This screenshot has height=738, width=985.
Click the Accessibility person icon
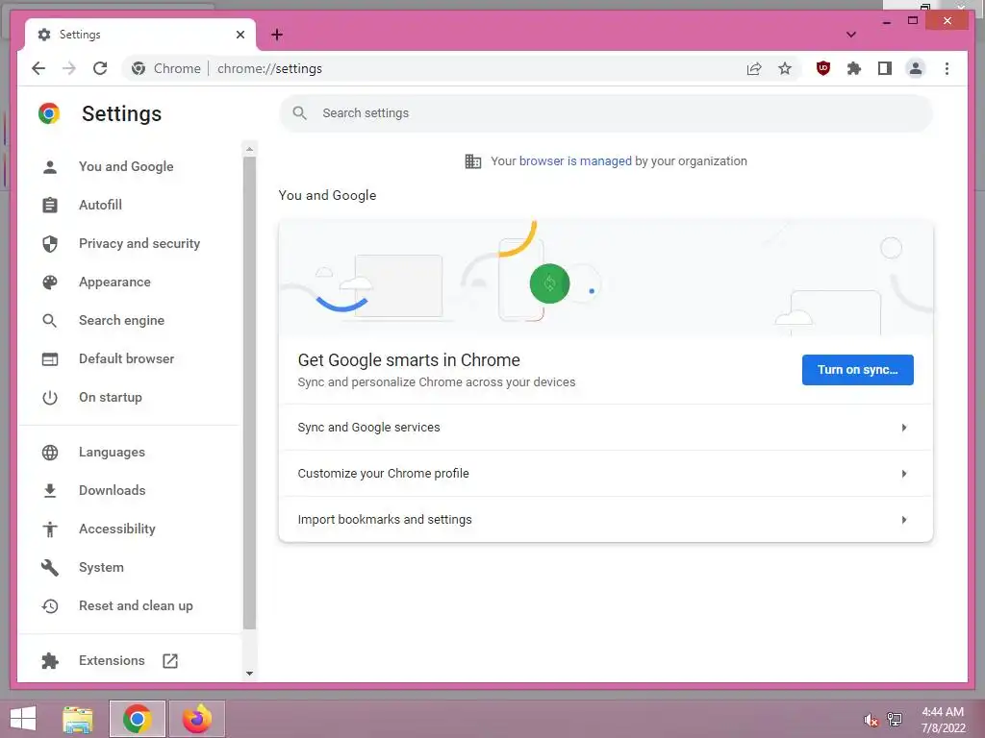(50, 529)
